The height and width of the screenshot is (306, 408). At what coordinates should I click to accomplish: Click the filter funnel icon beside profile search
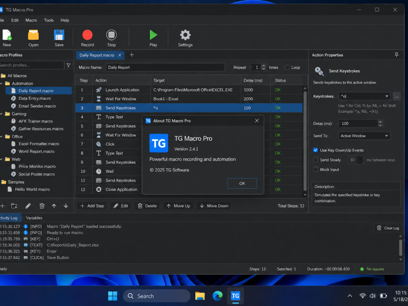point(68,65)
